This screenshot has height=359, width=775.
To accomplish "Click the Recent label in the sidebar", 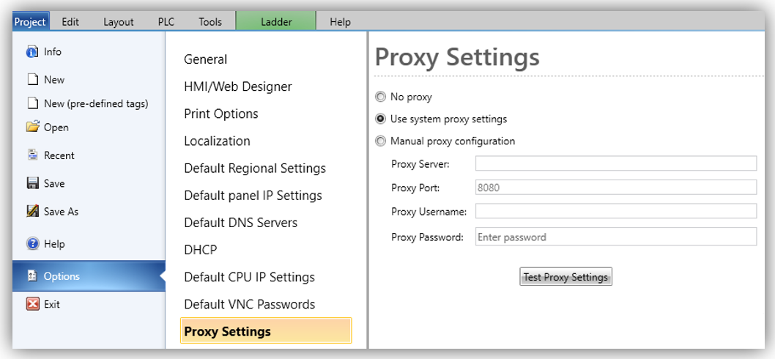I will (x=59, y=155).
